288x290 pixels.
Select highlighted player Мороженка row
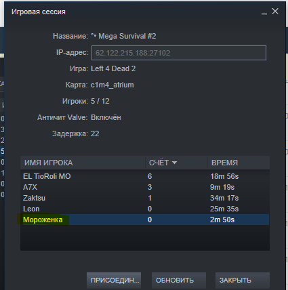(145, 220)
